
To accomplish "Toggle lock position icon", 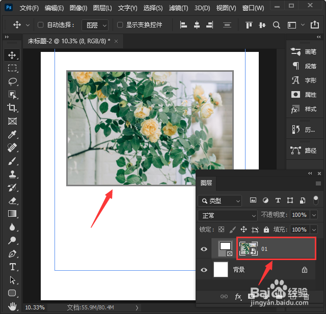I will click(243, 230).
